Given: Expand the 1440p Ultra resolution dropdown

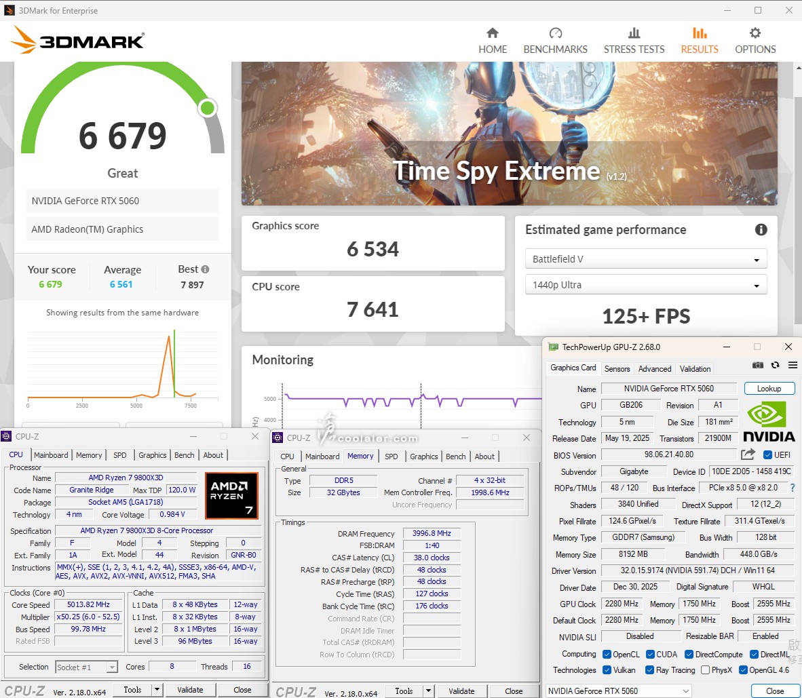Looking at the screenshot, I should (x=645, y=285).
